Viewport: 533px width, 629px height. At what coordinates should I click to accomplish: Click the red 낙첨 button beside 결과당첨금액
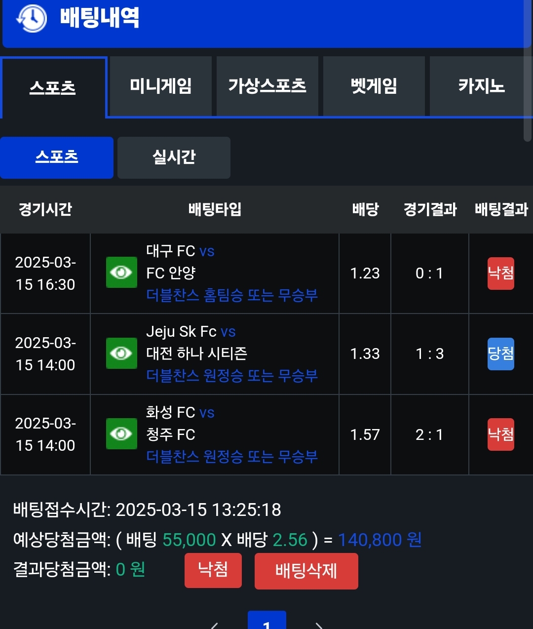(x=213, y=570)
